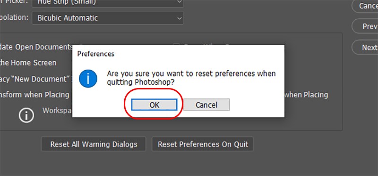Screen dimensions: 378x176
Task: Click the arrow on the Bicubic Automatic dropdown
Action: coord(179,18)
